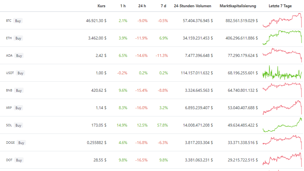The height and width of the screenshot is (171, 304).
Task: Click the ETH 7-day change 6.9%
Action: (x=164, y=38)
